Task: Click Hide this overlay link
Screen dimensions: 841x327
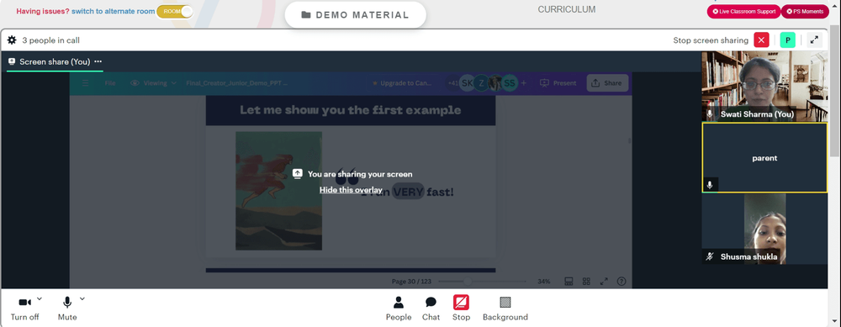Action: [x=351, y=190]
